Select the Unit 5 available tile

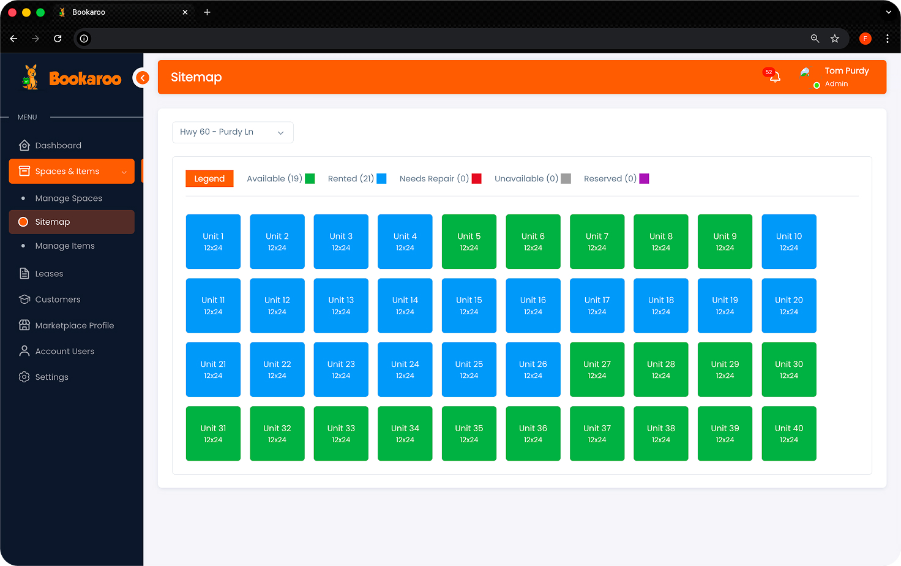pyautogui.click(x=469, y=241)
